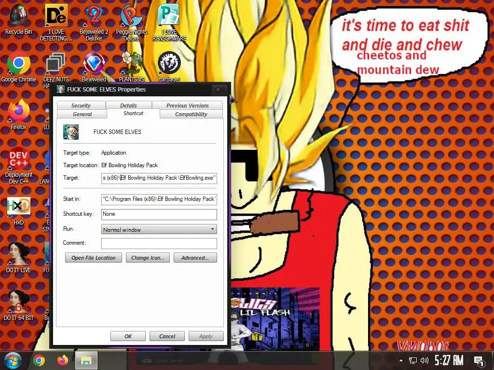Select the DO IT 64 BIT desktop icon
This screenshot has width=494, height=370.
coord(19,305)
